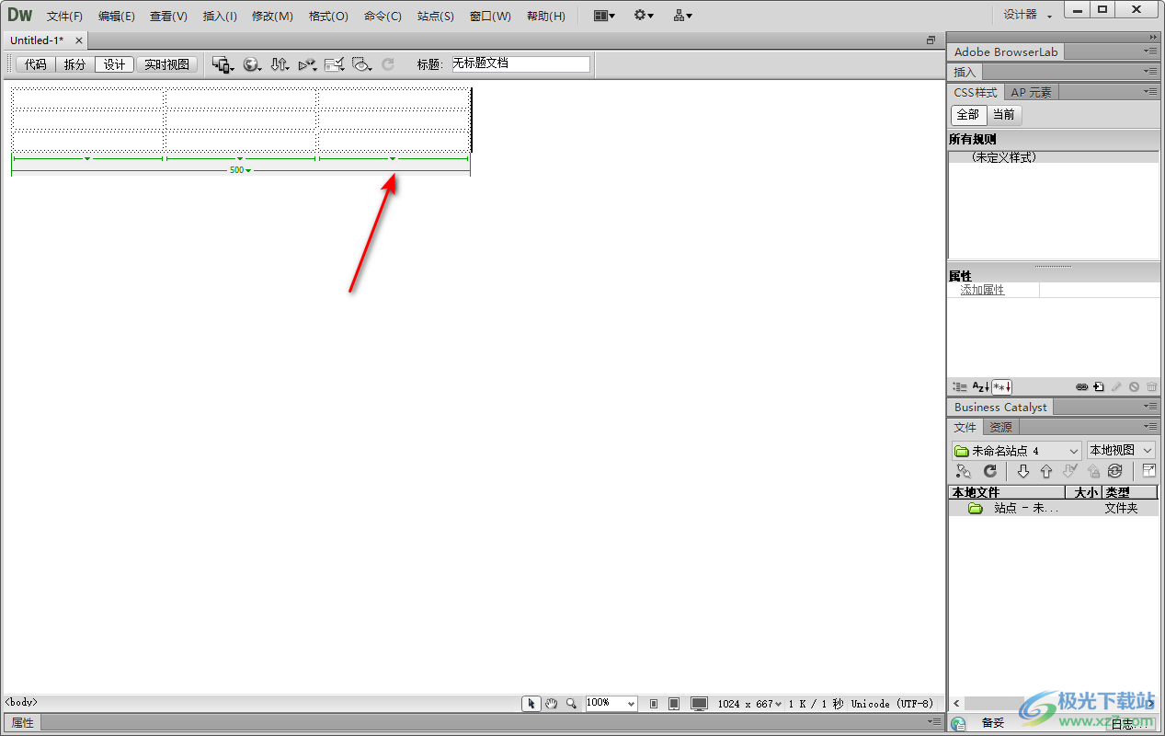Toggle 实时视图 live view

(x=166, y=64)
